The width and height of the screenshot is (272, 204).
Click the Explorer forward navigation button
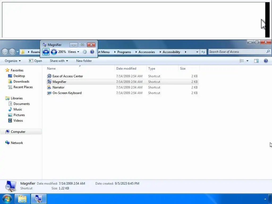tap(12, 52)
